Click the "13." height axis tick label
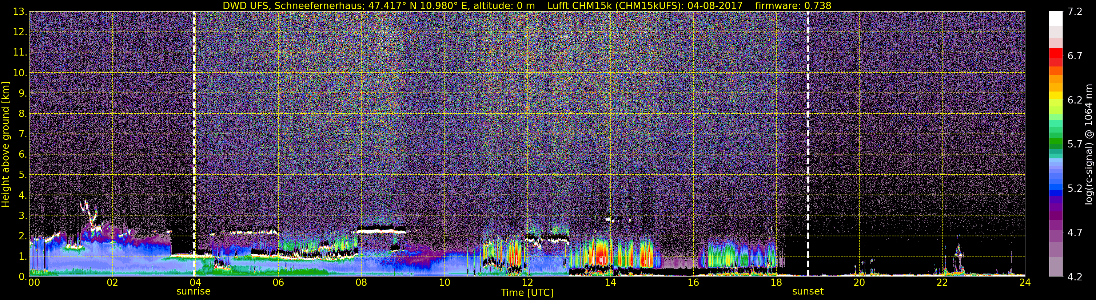The height and width of the screenshot is (300, 1096). 20,12
